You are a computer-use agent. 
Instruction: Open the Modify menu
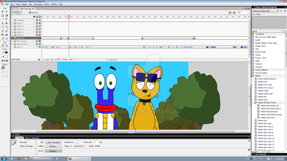tap(24, 4)
